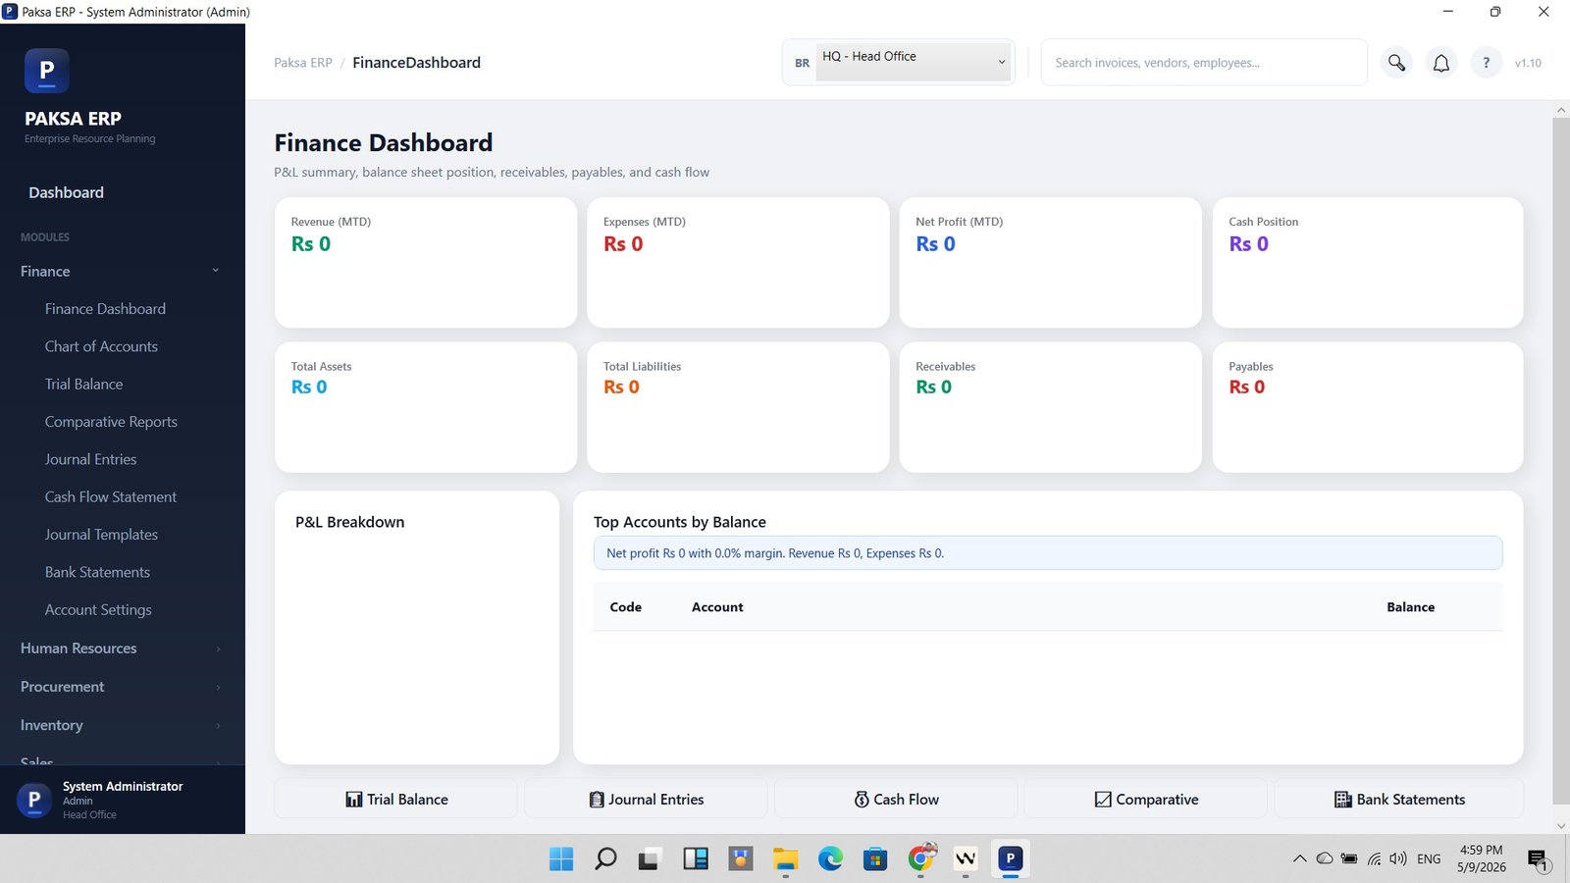This screenshot has height=883, width=1570.
Task: Open Finance Dashboard menu item
Action: coord(105,309)
